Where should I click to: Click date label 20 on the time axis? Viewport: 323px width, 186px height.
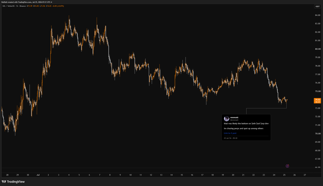(233, 175)
